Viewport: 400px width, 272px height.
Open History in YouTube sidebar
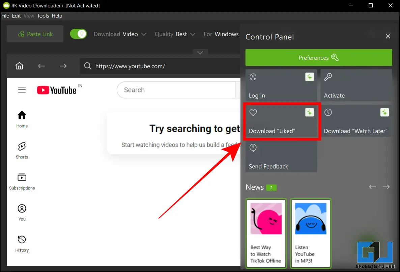(x=22, y=244)
